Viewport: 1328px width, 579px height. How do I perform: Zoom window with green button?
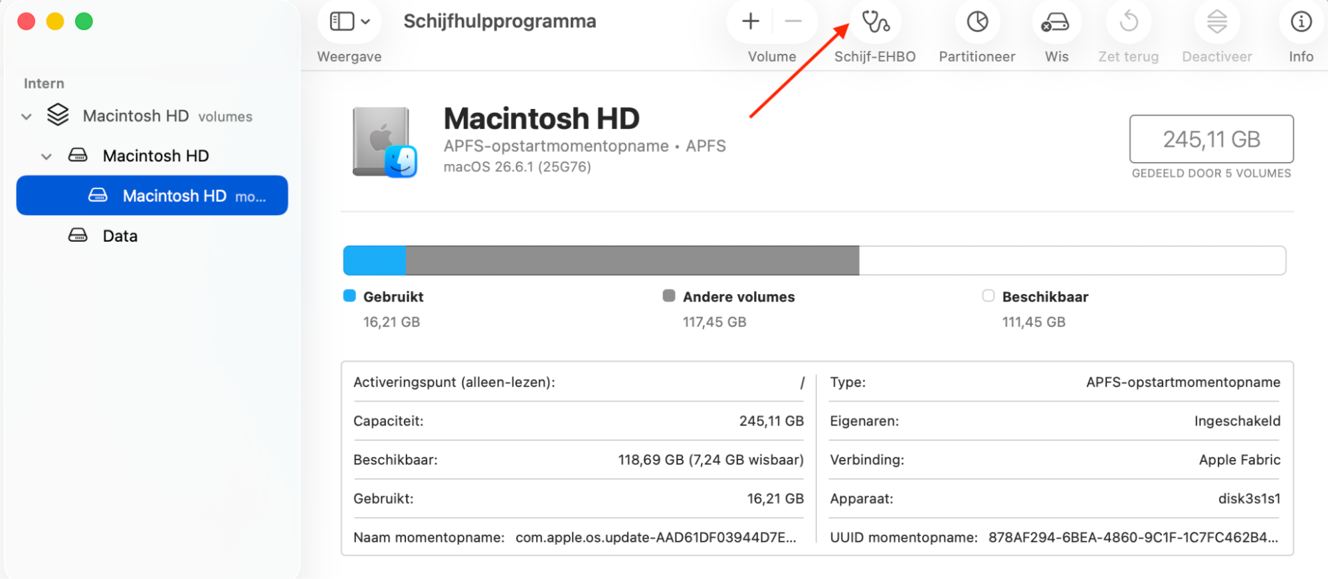(x=84, y=22)
